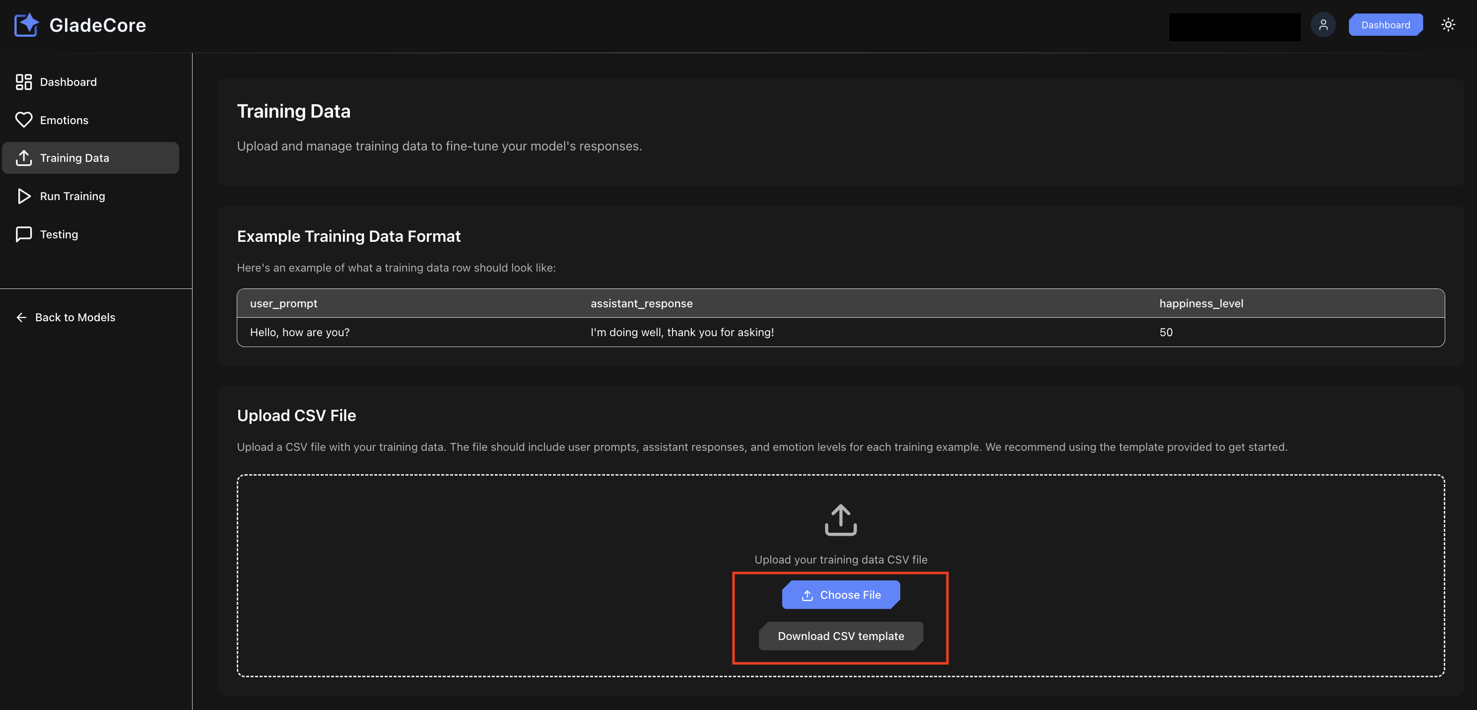This screenshot has width=1477, height=710.
Task: Click the GladeCore logo icon
Action: [x=26, y=25]
